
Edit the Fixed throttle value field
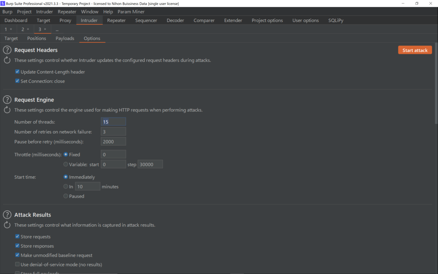114,155
